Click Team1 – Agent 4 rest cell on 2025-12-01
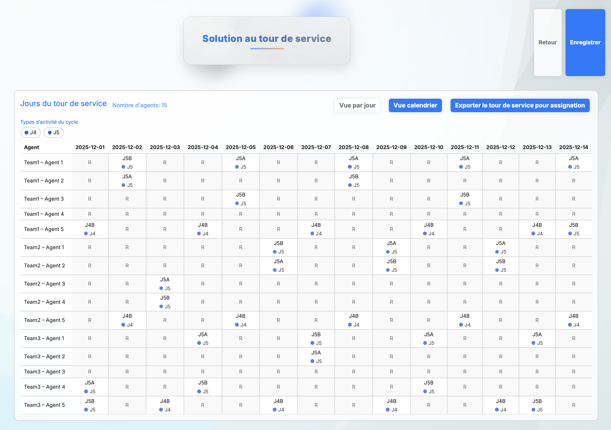 90,214
